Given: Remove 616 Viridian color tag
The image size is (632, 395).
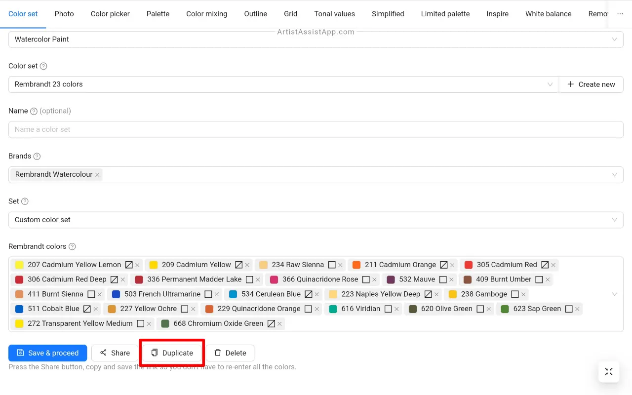Looking at the screenshot, I should point(396,310).
